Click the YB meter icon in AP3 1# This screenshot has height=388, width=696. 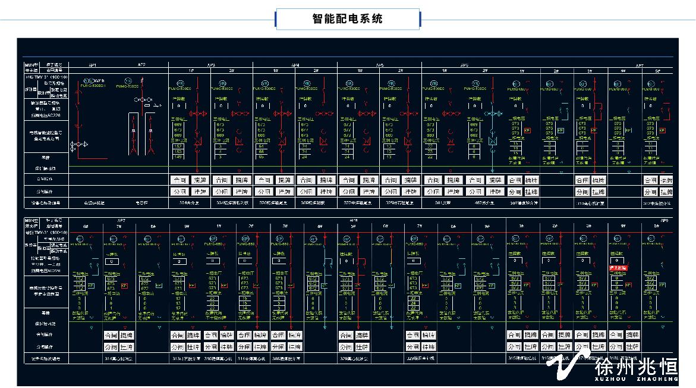(x=180, y=82)
